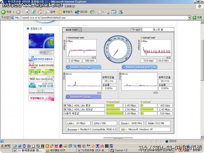Select the WAN TEST tab
The width and height of the screenshot is (204, 153).
tap(72, 30)
